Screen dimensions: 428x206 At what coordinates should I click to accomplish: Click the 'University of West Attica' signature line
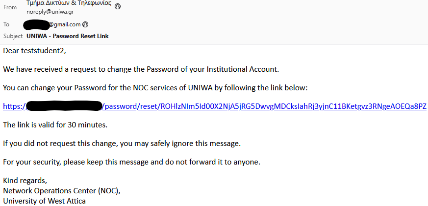(45, 200)
